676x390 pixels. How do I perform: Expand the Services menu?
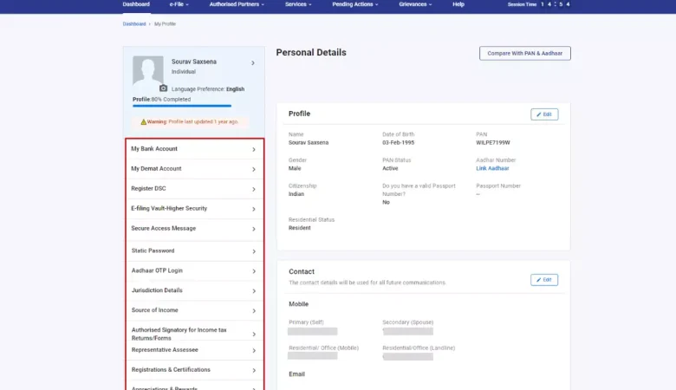pyautogui.click(x=298, y=4)
